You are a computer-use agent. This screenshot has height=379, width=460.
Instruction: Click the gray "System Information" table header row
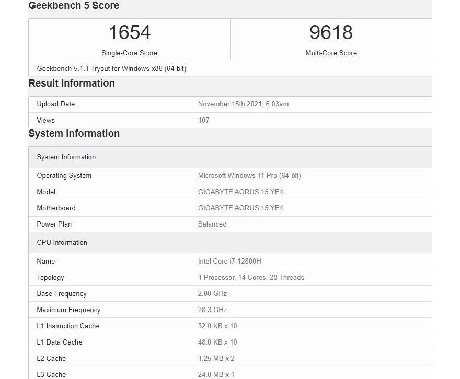(230, 157)
